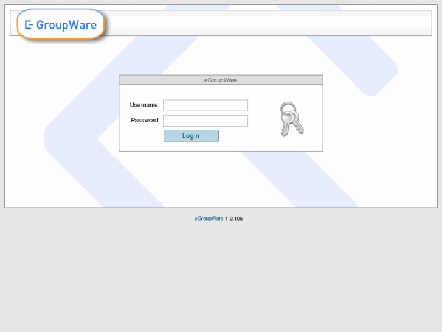Click the Password: label
This screenshot has height=332, width=442.
(145, 121)
